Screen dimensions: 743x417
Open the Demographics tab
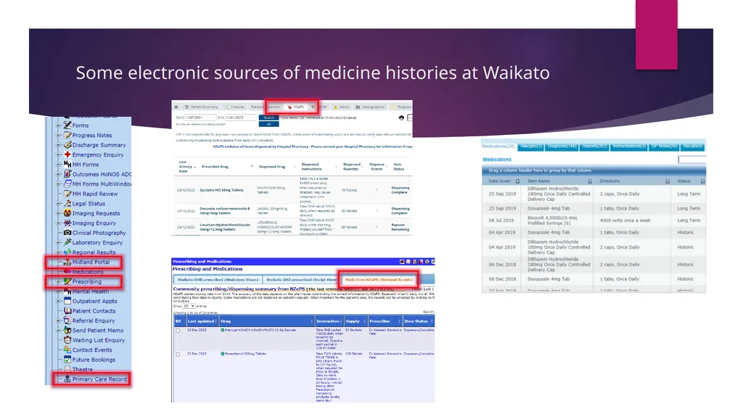tap(370, 107)
